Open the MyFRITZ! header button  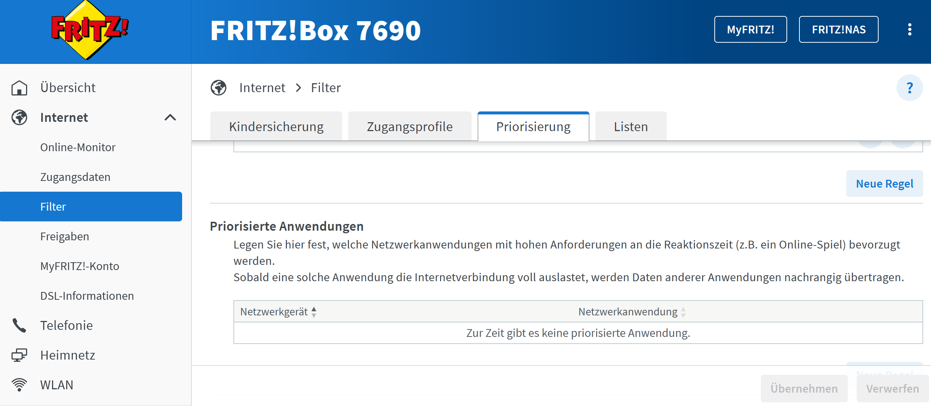click(750, 29)
